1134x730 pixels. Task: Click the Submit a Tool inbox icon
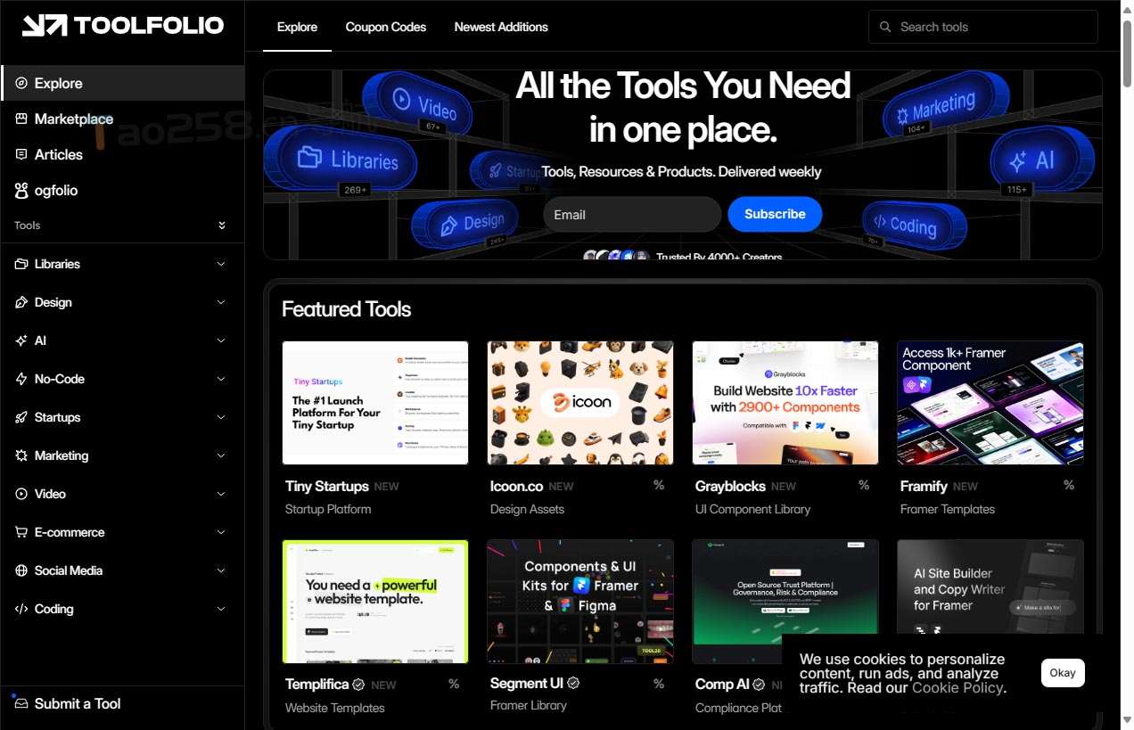pos(21,703)
